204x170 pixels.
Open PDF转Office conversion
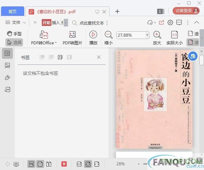coord(44,38)
